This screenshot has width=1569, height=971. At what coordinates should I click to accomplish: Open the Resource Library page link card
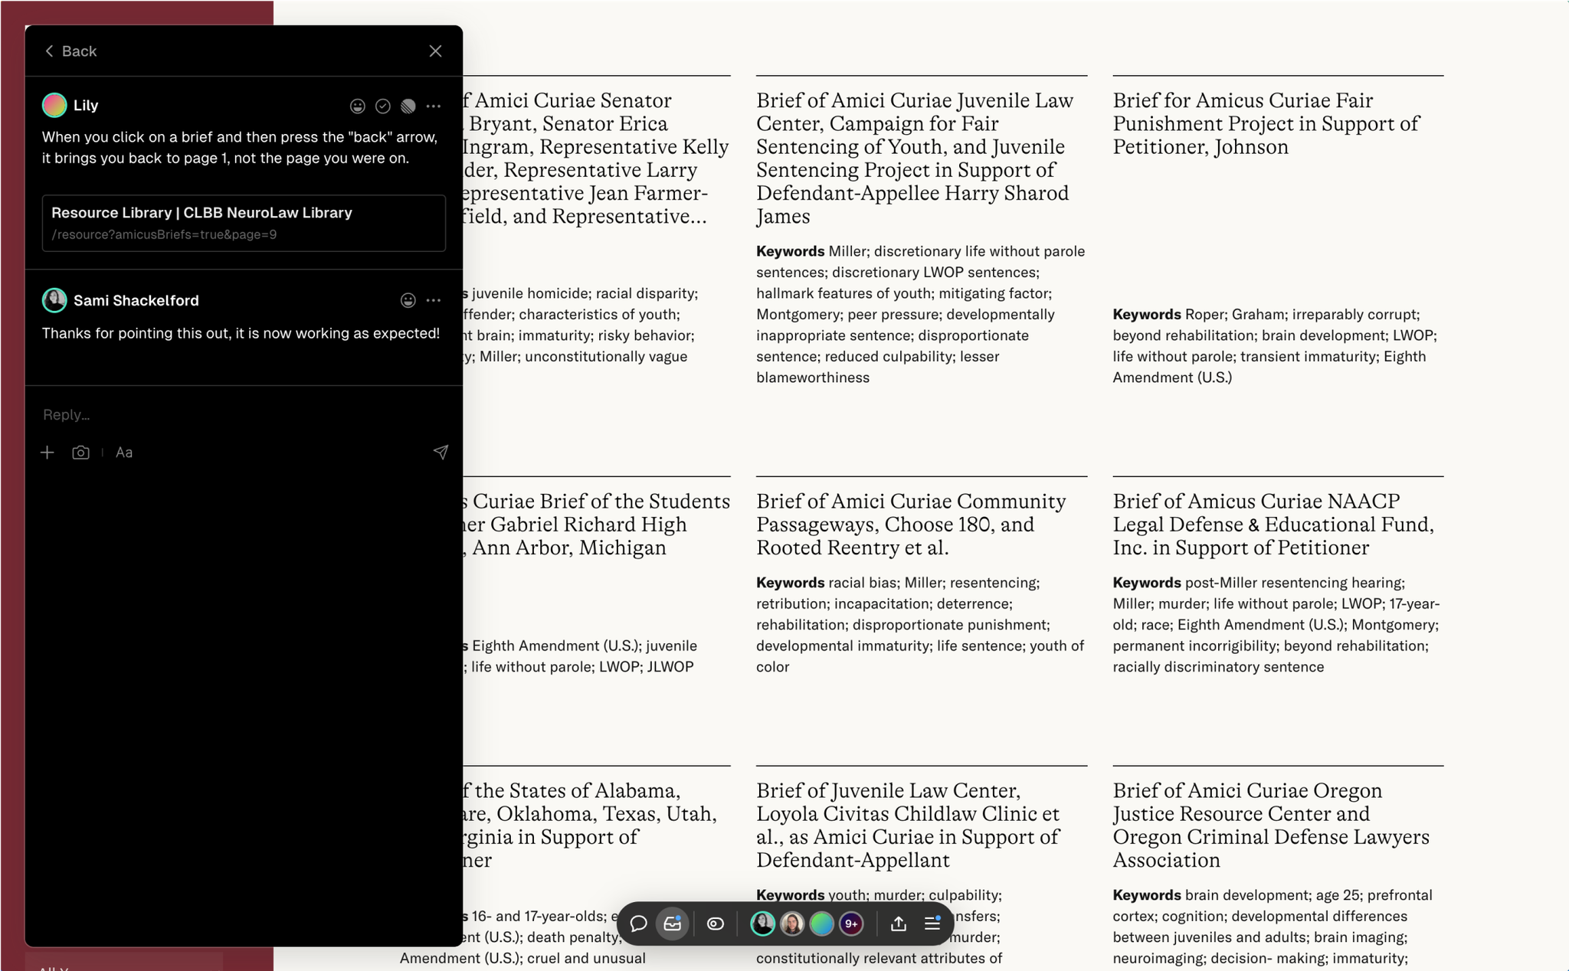tap(244, 223)
